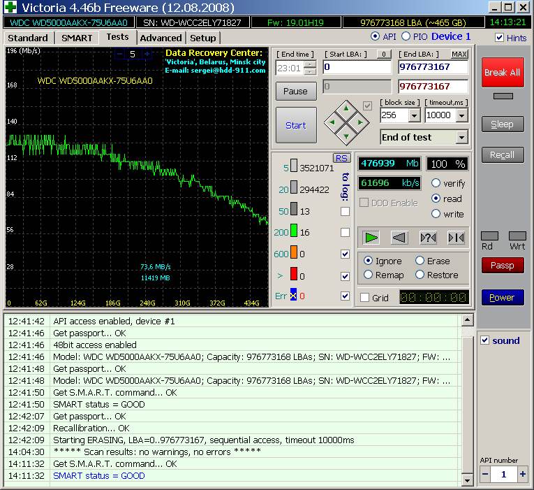The image size is (534, 490).
Task: Click the blue Power button
Action: coord(503,297)
